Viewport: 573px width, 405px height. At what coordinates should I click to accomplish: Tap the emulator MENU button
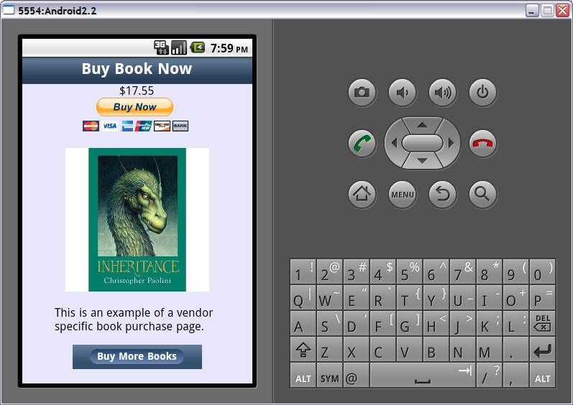tap(402, 194)
